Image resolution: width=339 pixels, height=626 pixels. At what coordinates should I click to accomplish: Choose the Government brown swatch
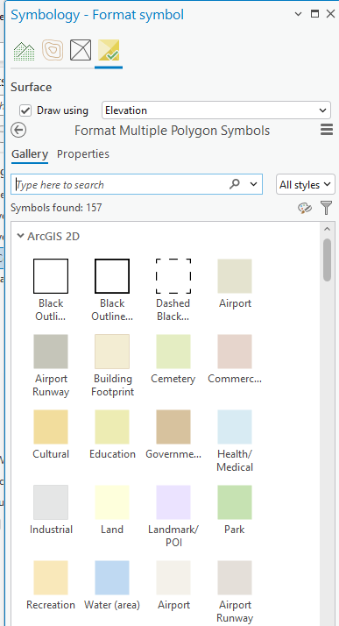pos(173,427)
